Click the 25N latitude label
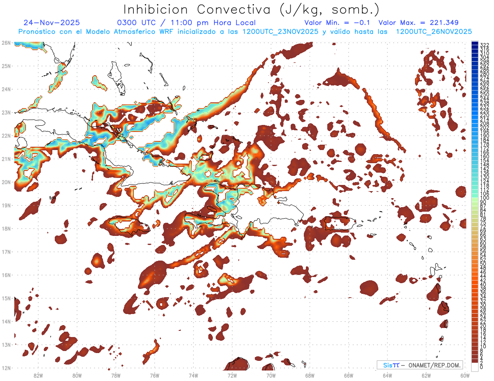This screenshot has width=494, height=381. (6, 66)
